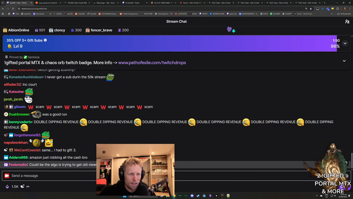Click the Lvl 9 hype train progress bar
Image resolution: width=353 pixels, height=199 pixels.
click(170, 43)
